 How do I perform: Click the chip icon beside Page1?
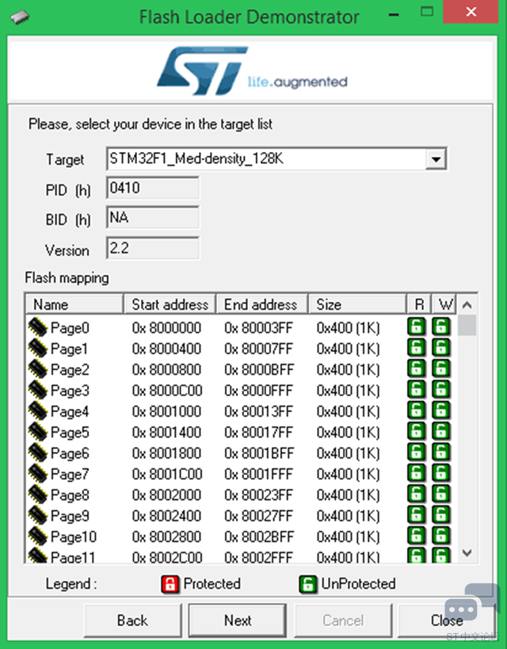38,348
